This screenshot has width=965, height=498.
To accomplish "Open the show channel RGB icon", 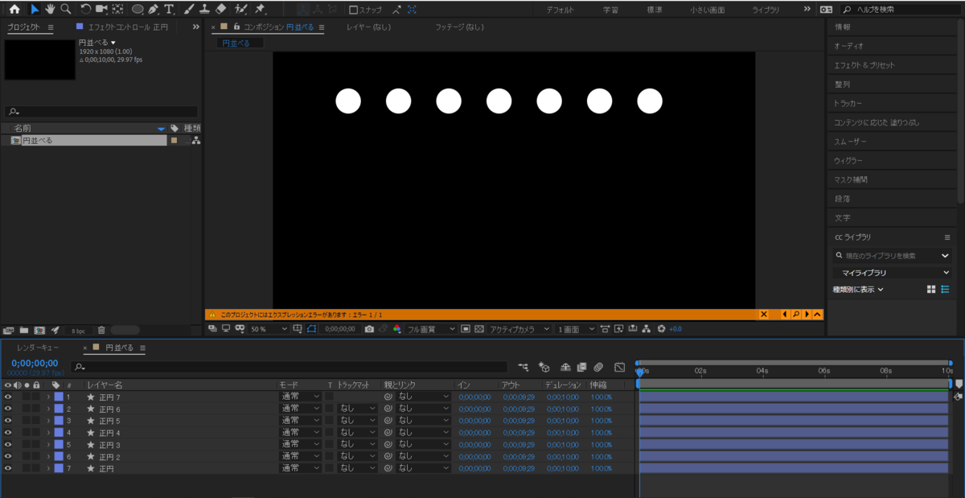I will 397,329.
